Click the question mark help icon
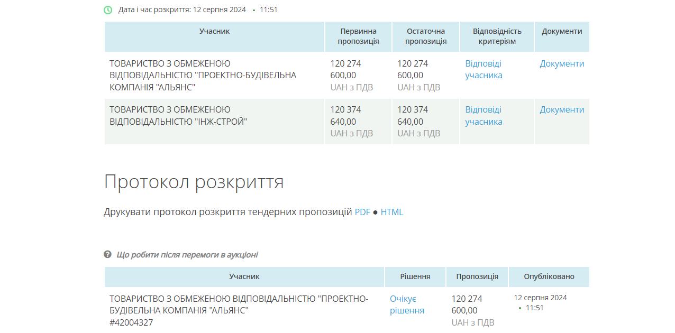This screenshot has width=675, height=333. [108, 254]
